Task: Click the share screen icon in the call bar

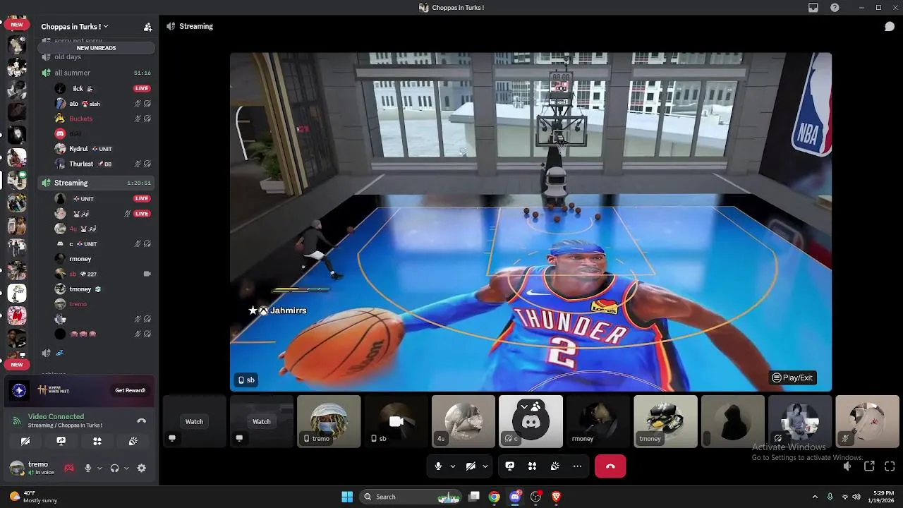Action: [510, 466]
